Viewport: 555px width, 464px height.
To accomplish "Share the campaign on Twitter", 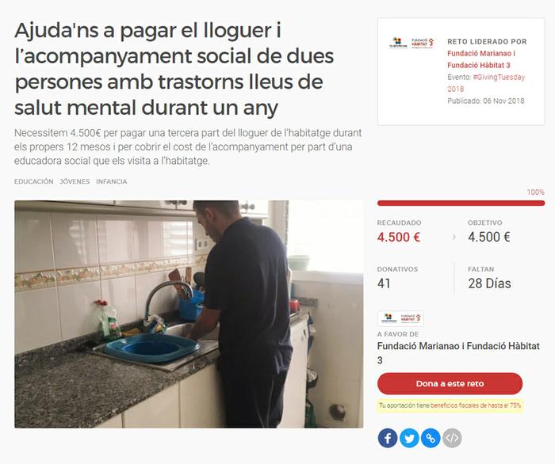I will pos(409,438).
